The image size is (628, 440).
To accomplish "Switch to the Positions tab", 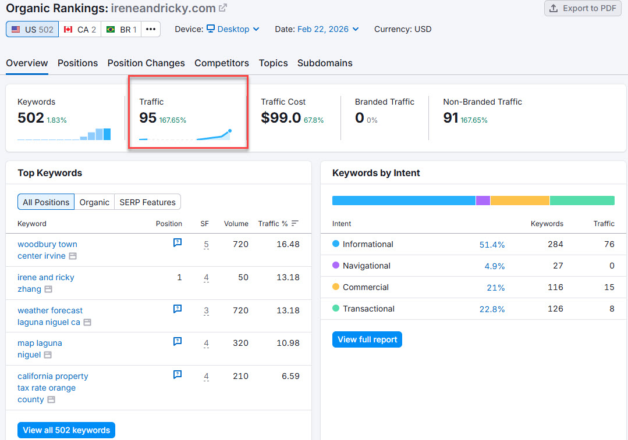I will pyautogui.click(x=77, y=63).
